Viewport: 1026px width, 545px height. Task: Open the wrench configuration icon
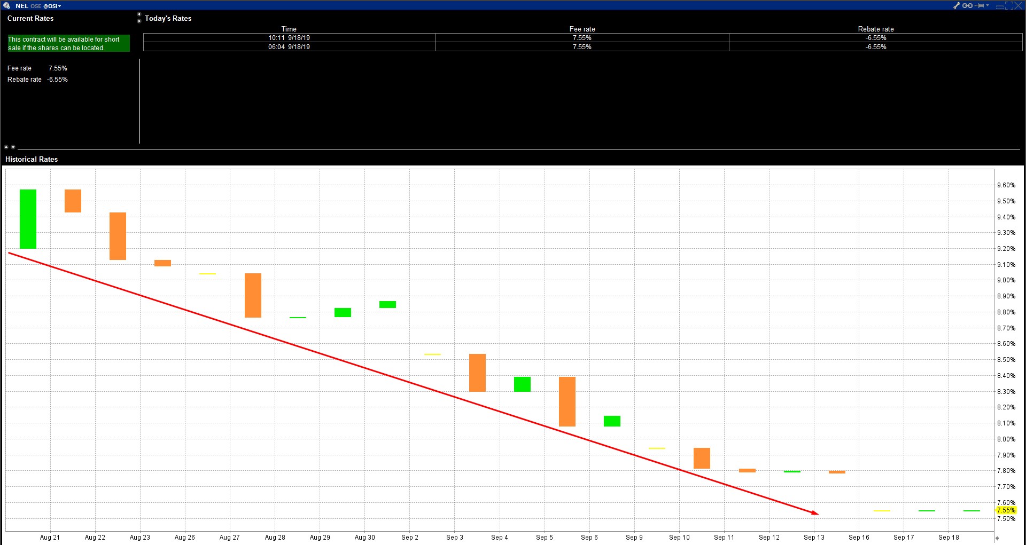click(x=957, y=5)
